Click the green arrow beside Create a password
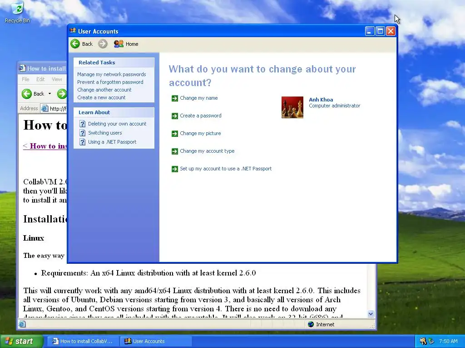This screenshot has height=348, width=465. tap(175, 116)
